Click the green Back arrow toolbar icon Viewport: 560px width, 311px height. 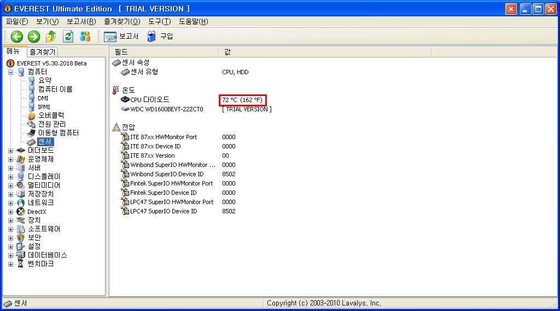(x=16, y=37)
